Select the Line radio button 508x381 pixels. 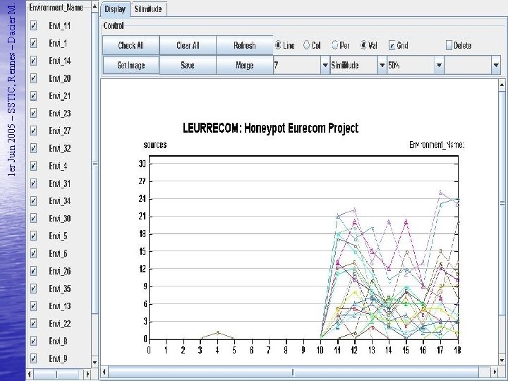[x=278, y=45]
